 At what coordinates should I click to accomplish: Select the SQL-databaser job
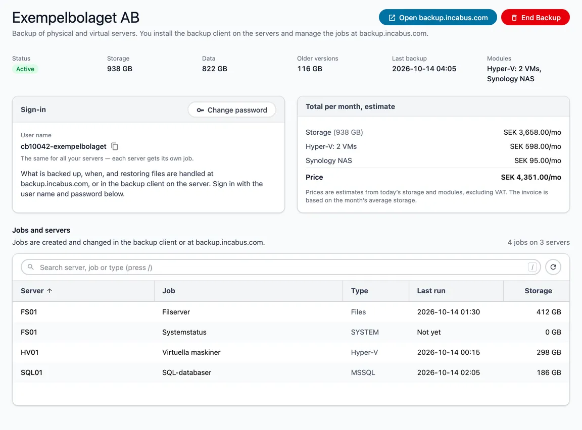pyautogui.click(x=291, y=372)
